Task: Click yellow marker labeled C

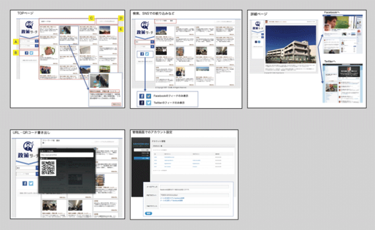Action: (x=91, y=19)
